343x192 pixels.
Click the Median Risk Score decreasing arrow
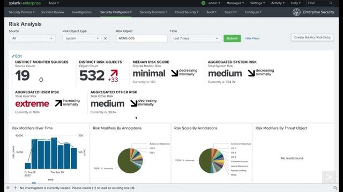[x=175, y=73]
